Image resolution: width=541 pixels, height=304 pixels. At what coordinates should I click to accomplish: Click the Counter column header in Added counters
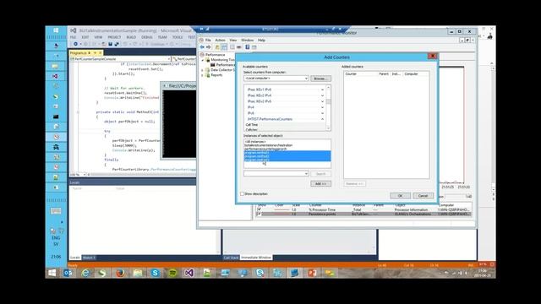[351, 74]
